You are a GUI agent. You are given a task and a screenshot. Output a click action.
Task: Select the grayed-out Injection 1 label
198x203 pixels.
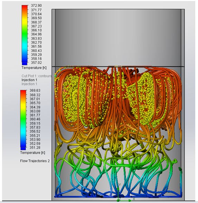[29, 84]
